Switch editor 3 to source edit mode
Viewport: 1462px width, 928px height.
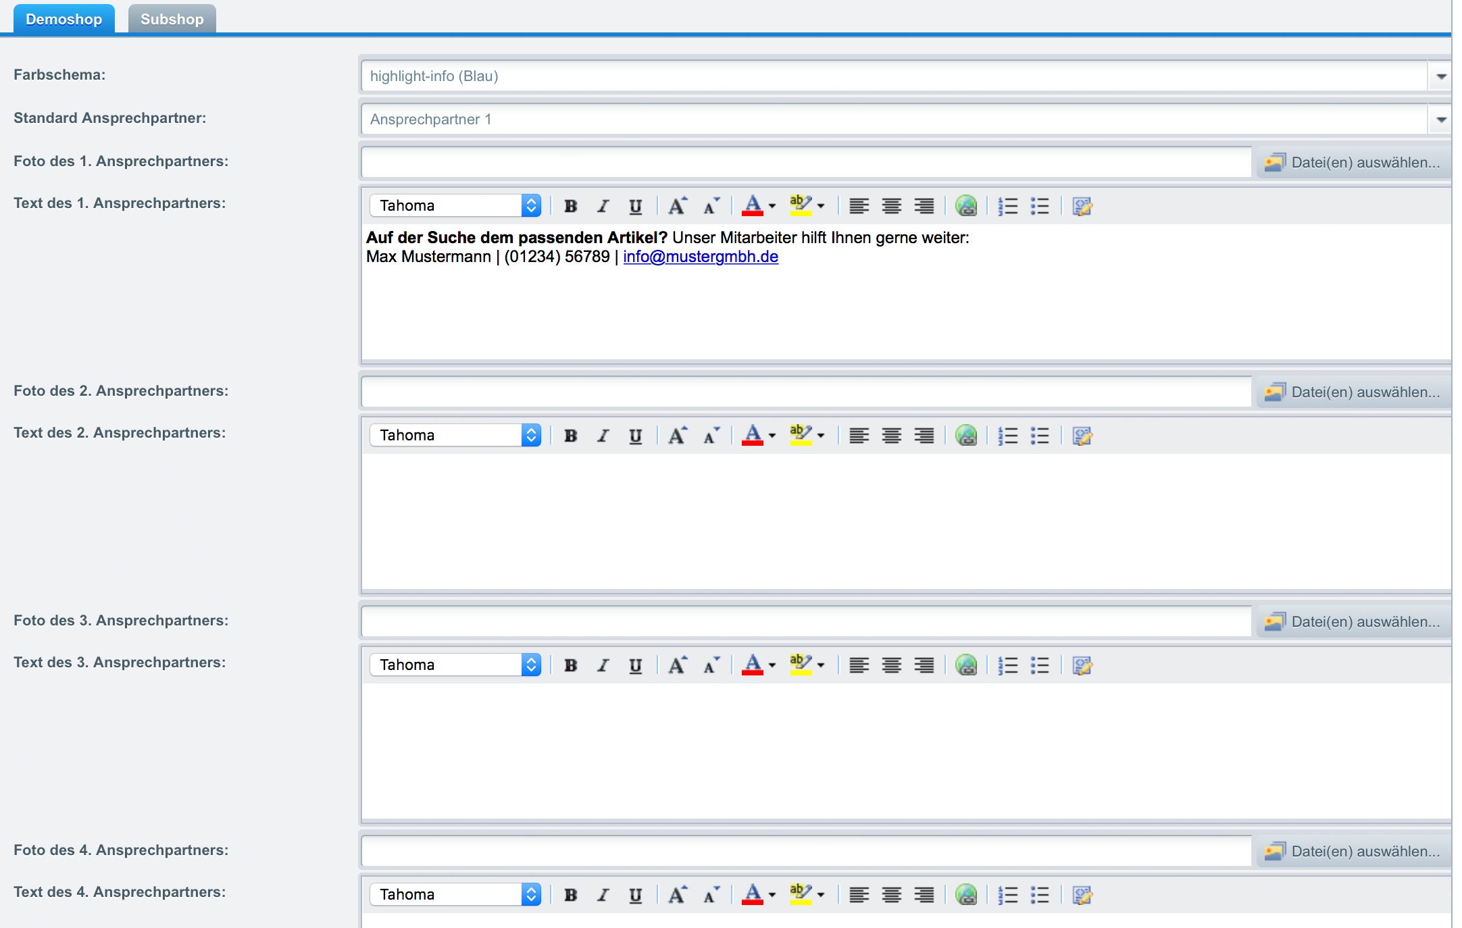[x=1082, y=665]
